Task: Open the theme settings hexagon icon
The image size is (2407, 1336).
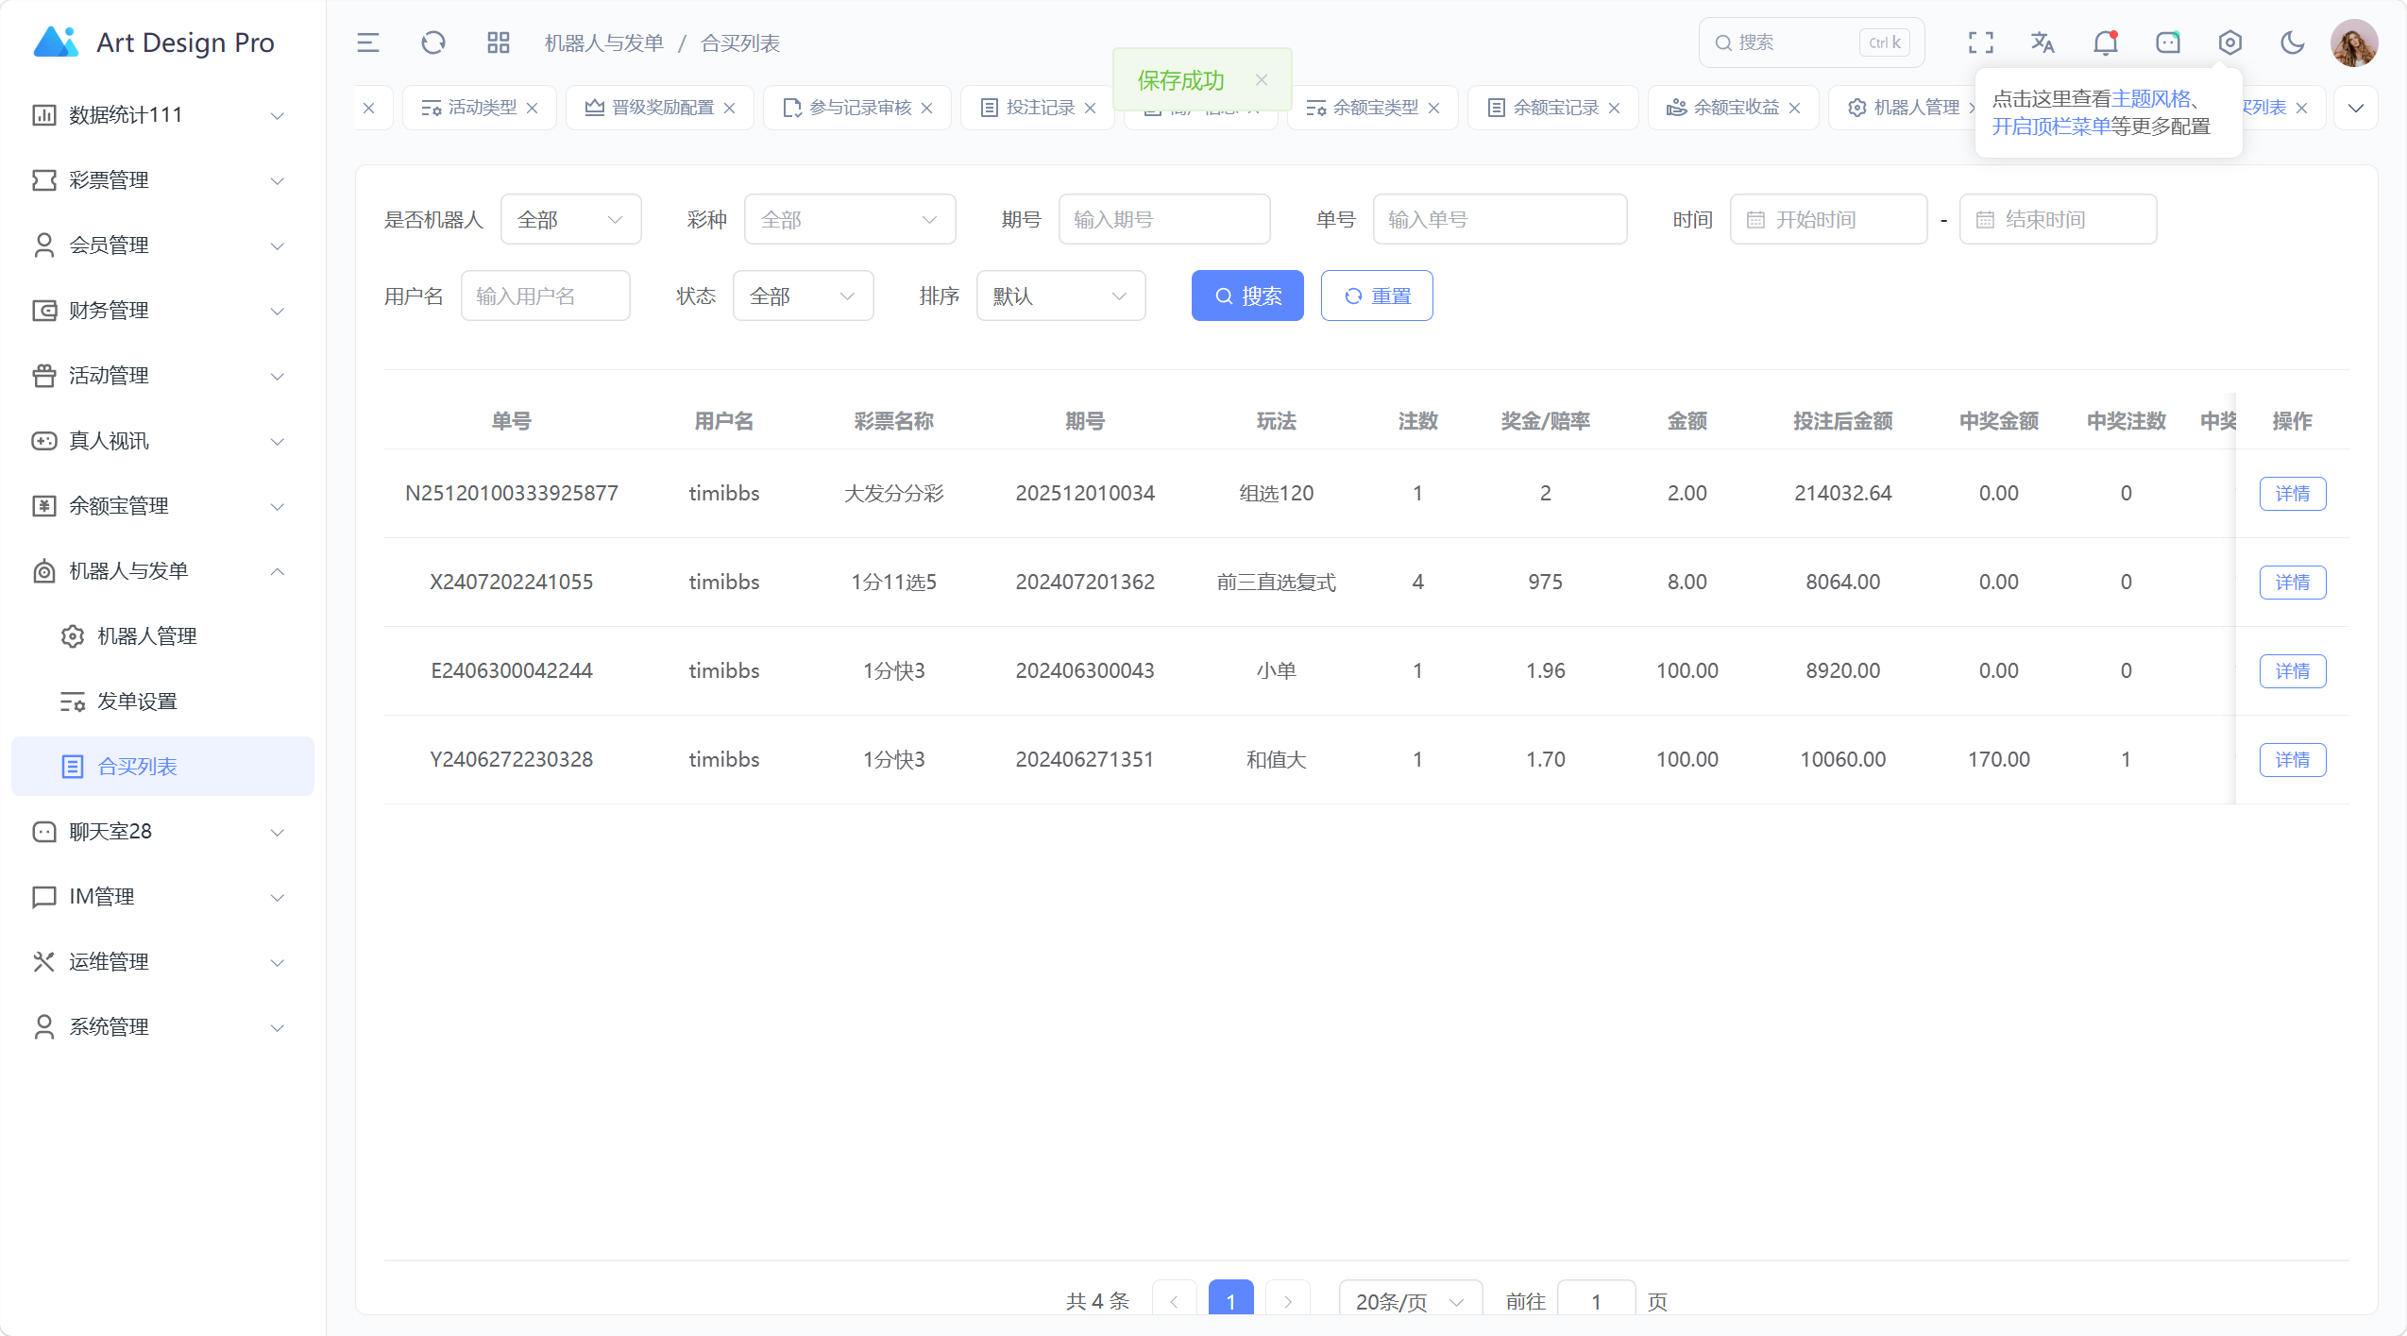Action: (x=2229, y=42)
